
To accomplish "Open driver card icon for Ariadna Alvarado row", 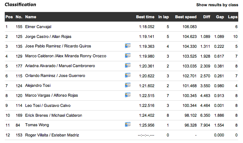I will [x=128, y=65].
